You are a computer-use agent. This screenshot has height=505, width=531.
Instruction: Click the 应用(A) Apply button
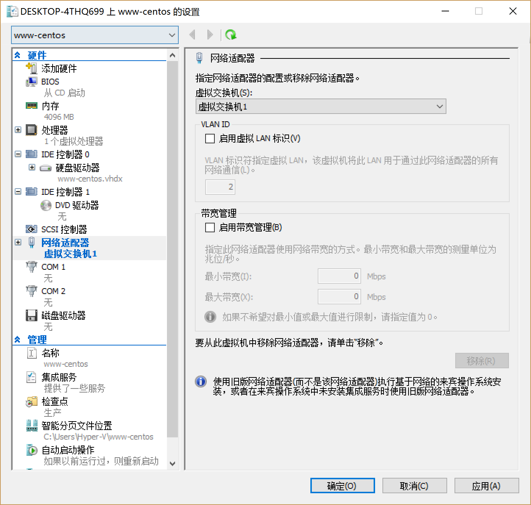(487, 486)
